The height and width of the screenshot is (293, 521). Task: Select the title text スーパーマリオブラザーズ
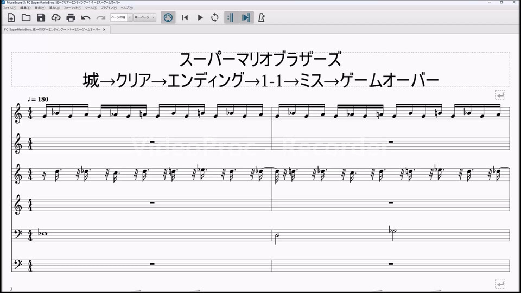[x=260, y=60]
